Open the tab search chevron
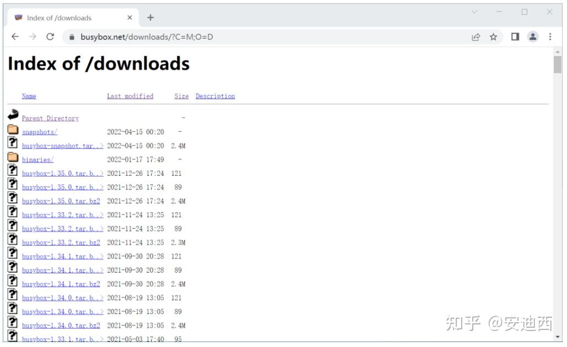This screenshot has height=347, width=567. pyautogui.click(x=474, y=12)
